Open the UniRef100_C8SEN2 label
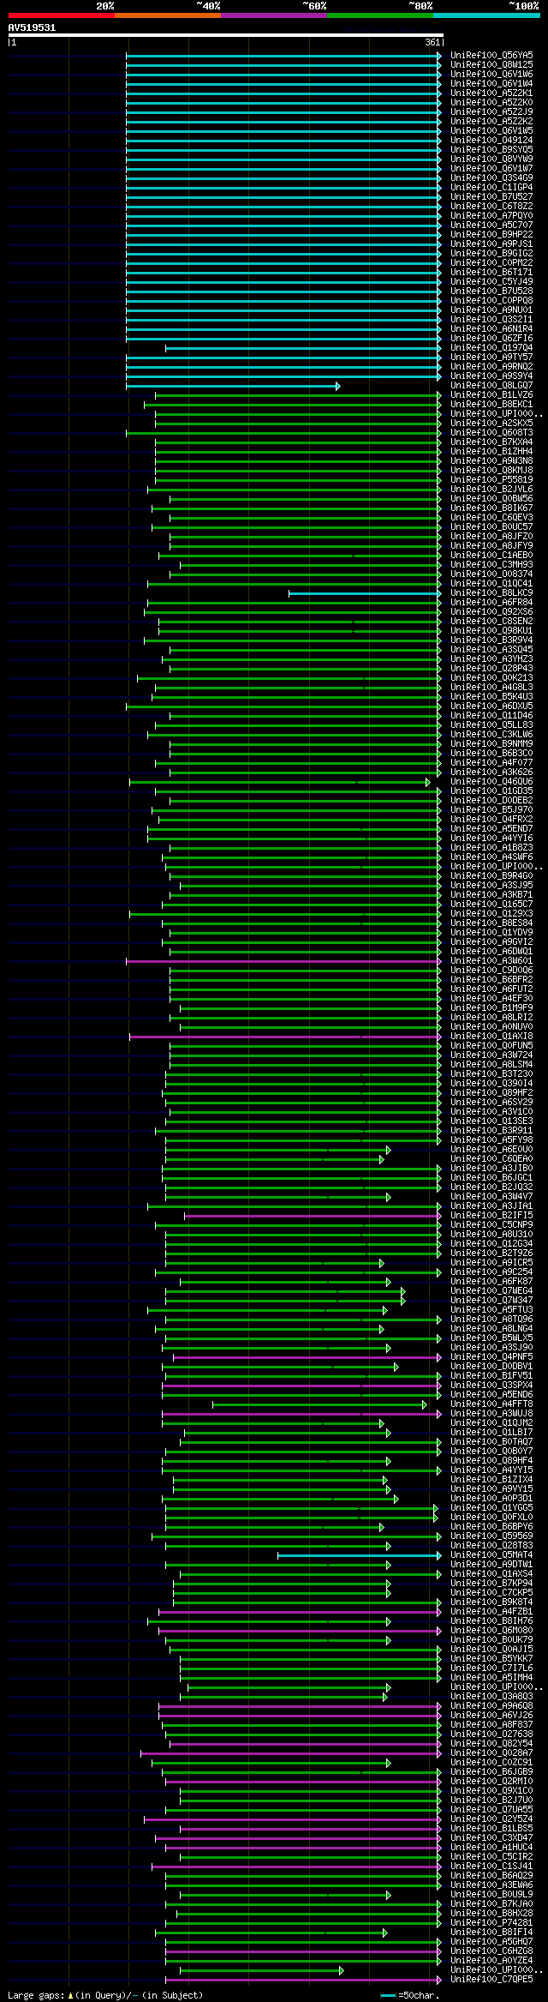548x2002 pixels. [x=491, y=622]
